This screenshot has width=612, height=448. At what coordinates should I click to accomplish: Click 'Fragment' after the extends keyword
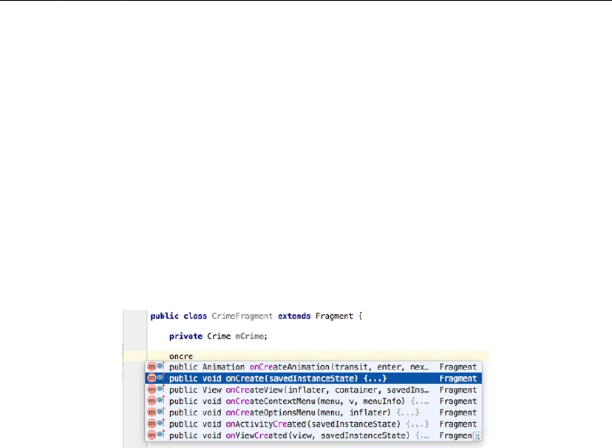tap(334, 316)
